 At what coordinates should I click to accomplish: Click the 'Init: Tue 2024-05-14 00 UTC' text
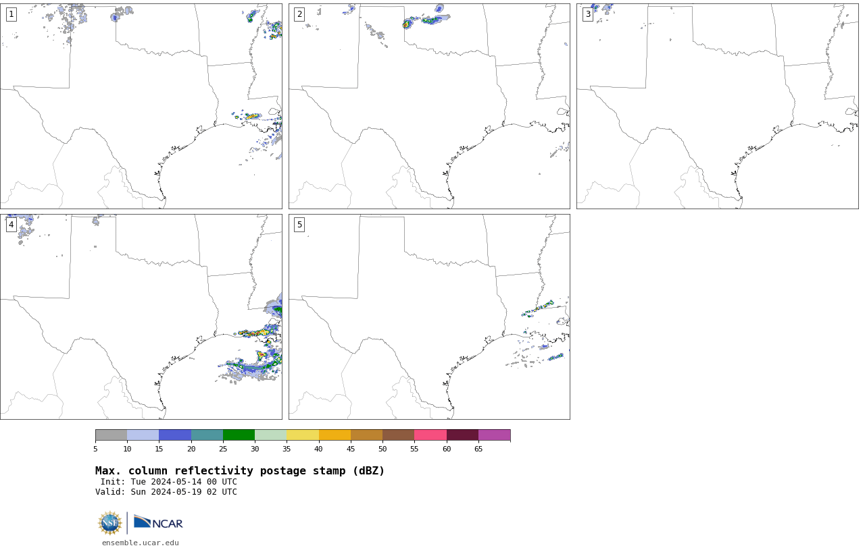point(169,482)
